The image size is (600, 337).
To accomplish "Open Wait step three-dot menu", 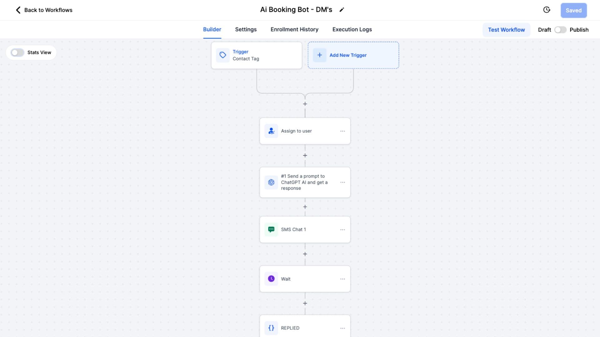I will (342, 279).
